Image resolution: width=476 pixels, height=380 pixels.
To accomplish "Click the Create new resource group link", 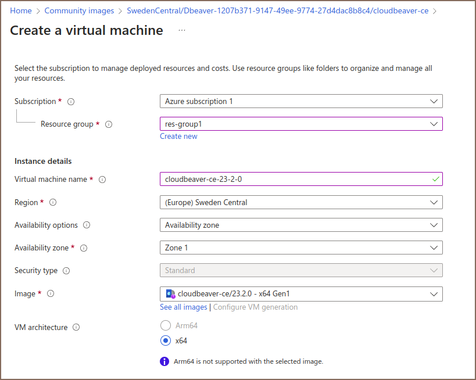I will 178,137.
